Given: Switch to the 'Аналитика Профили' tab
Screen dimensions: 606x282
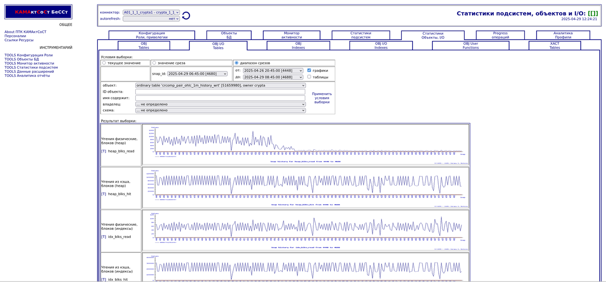Looking at the screenshot, I should 563,35.
